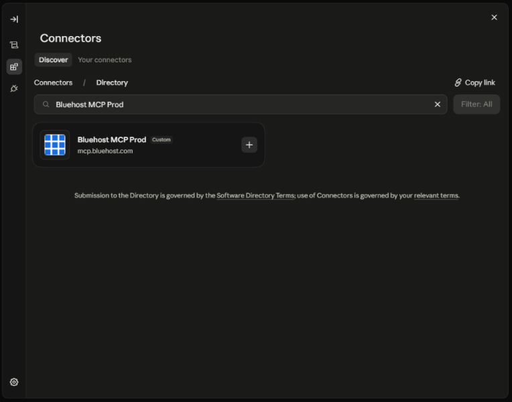Add the Bluehost MCP Prod connector

(249, 145)
